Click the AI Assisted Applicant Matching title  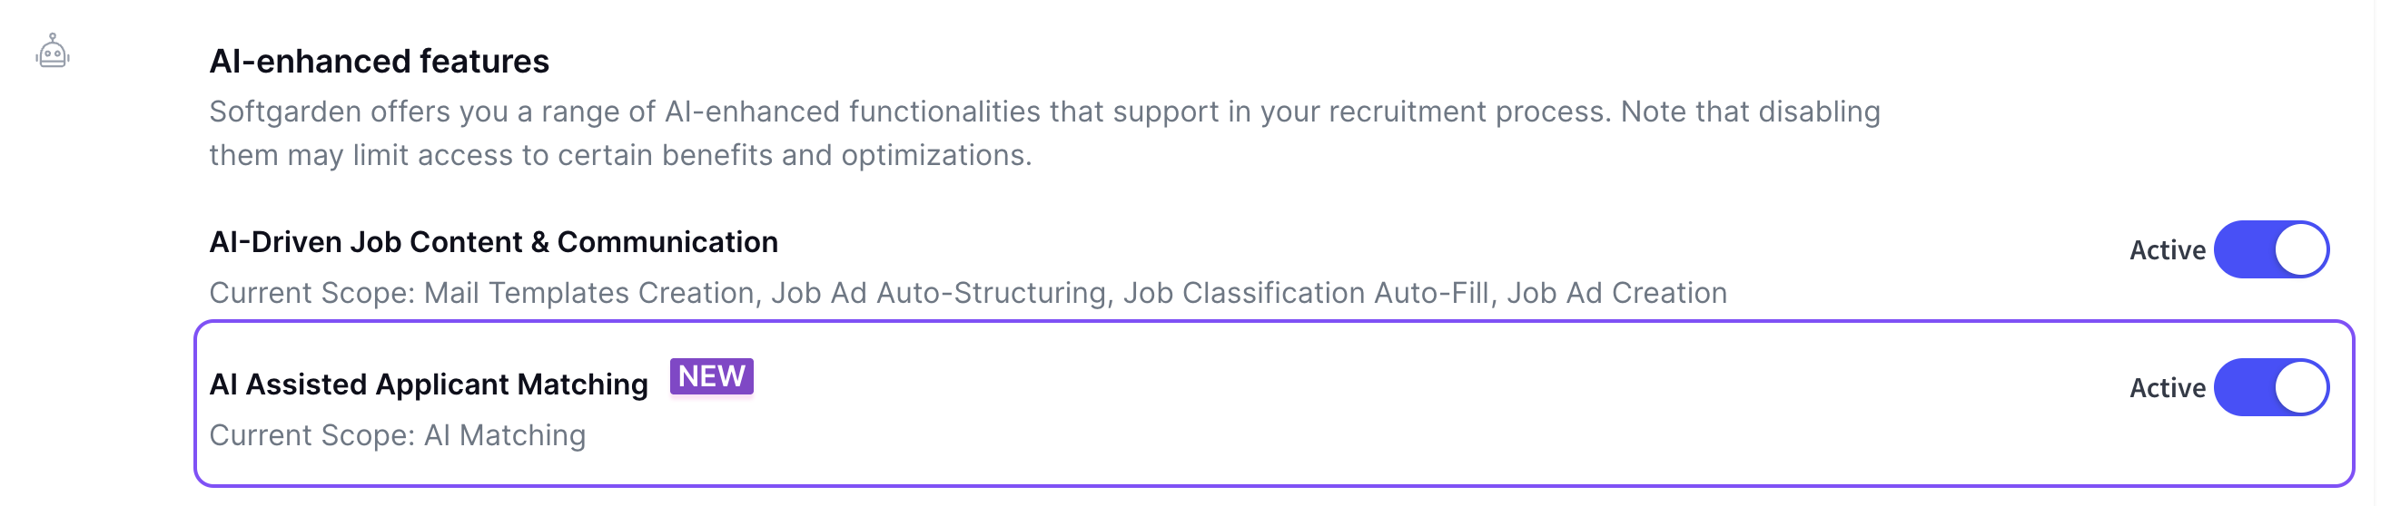429,384
